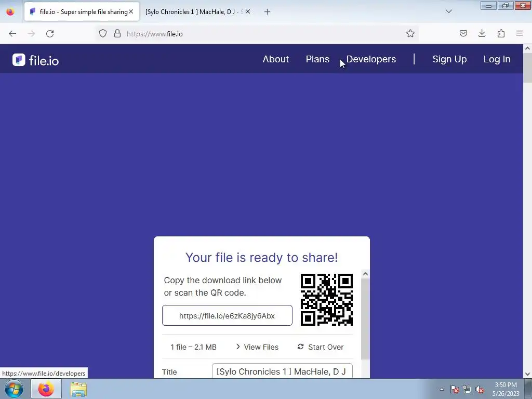Open the Firefox hamburger application menu
Viewport: 532px width, 399px height.
[520, 33]
